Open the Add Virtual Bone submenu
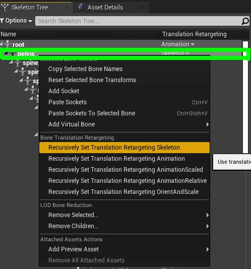Screen dimensions: 251x269 (124, 124)
